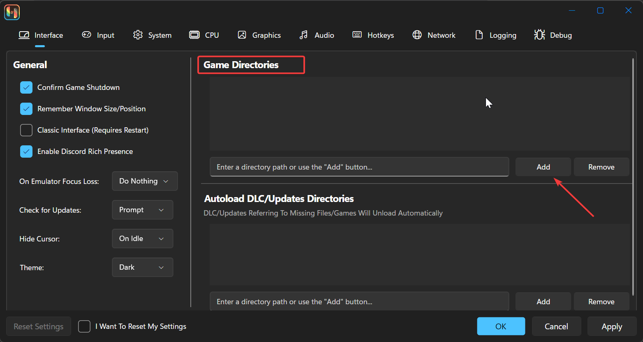The height and width of the screenshot is (342, 643).
Task: Click the CPU chip icon
Action: click(194, 35)
